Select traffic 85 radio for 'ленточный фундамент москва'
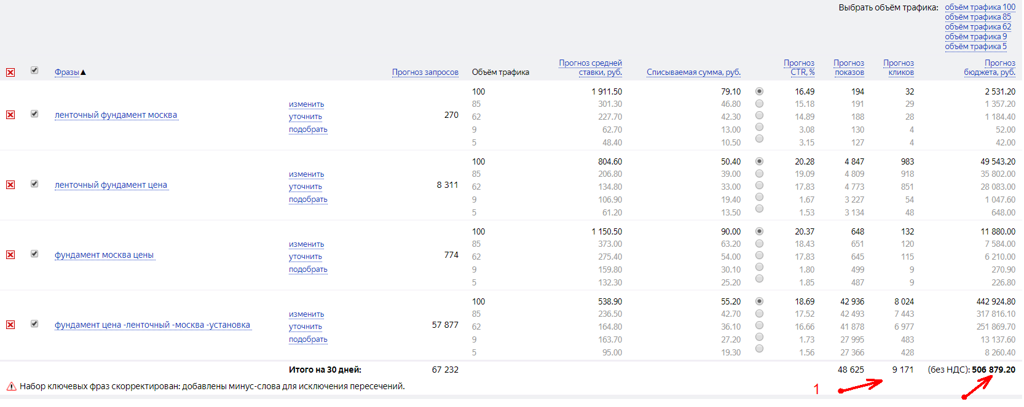Viewport: 1024px width, 407px height. pyautogui.click(x=759, y=103)
